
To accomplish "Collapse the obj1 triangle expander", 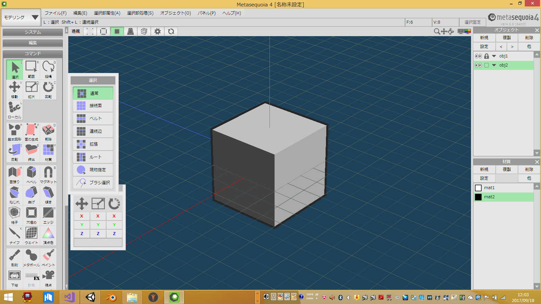I will [494, 56].
